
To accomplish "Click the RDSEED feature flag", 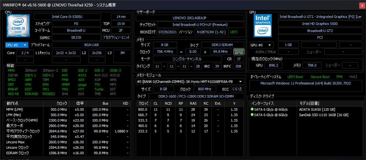I will click(49, 94).
